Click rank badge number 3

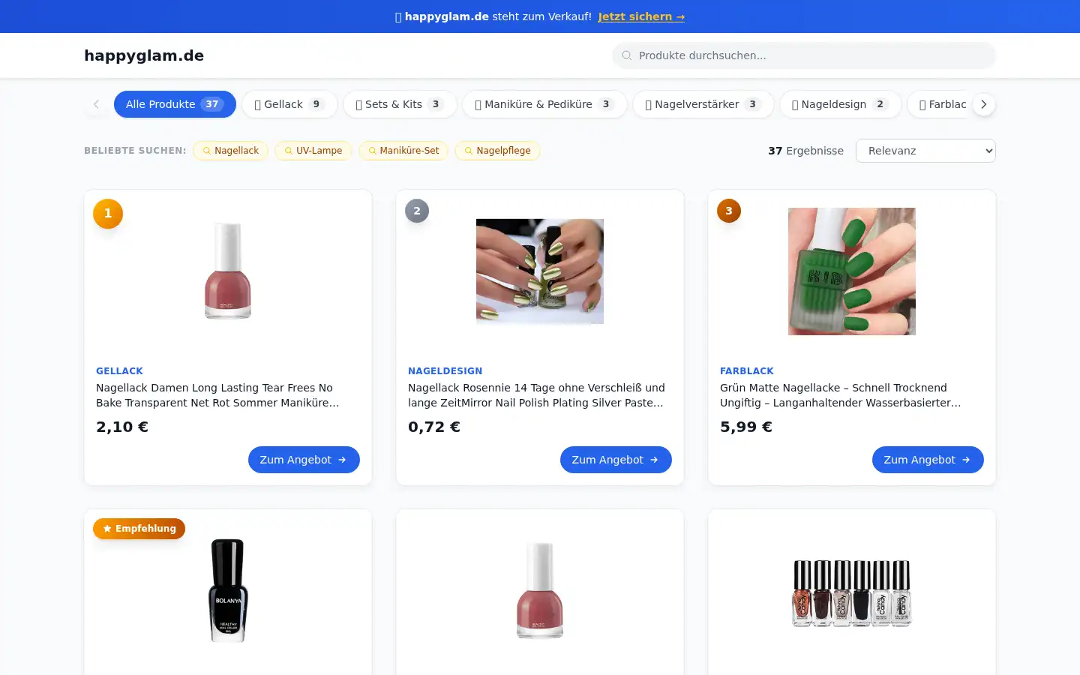coord(729,211)
